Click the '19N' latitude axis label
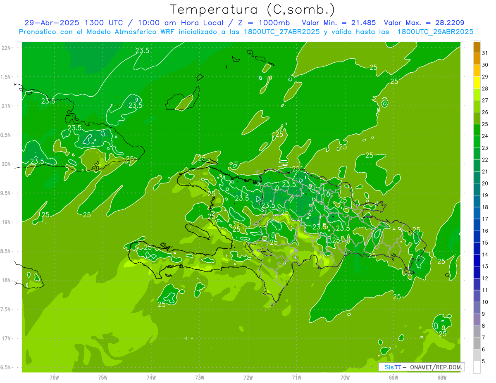The width and height of the screenshot is (496, 383). point(7,222)
